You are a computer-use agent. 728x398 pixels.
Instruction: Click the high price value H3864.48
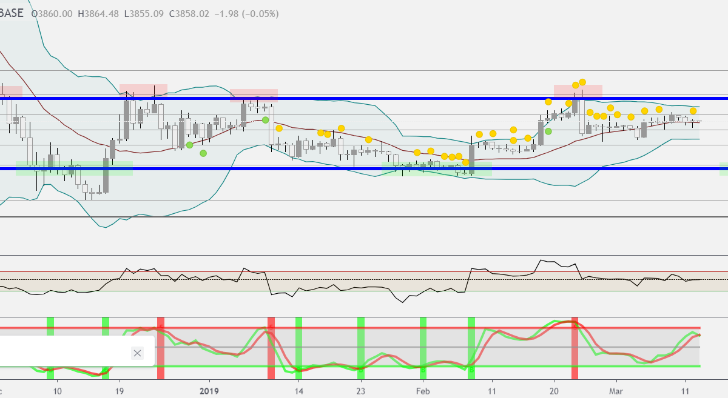pos(99,13)
